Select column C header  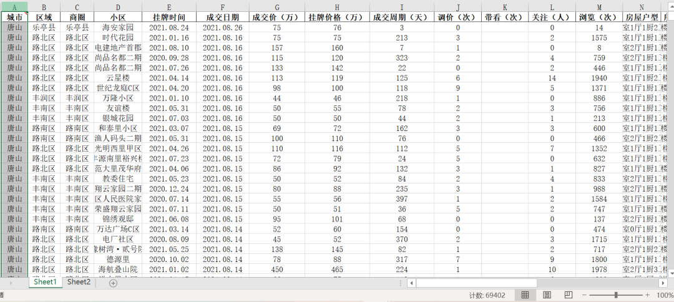coord(77,7)
